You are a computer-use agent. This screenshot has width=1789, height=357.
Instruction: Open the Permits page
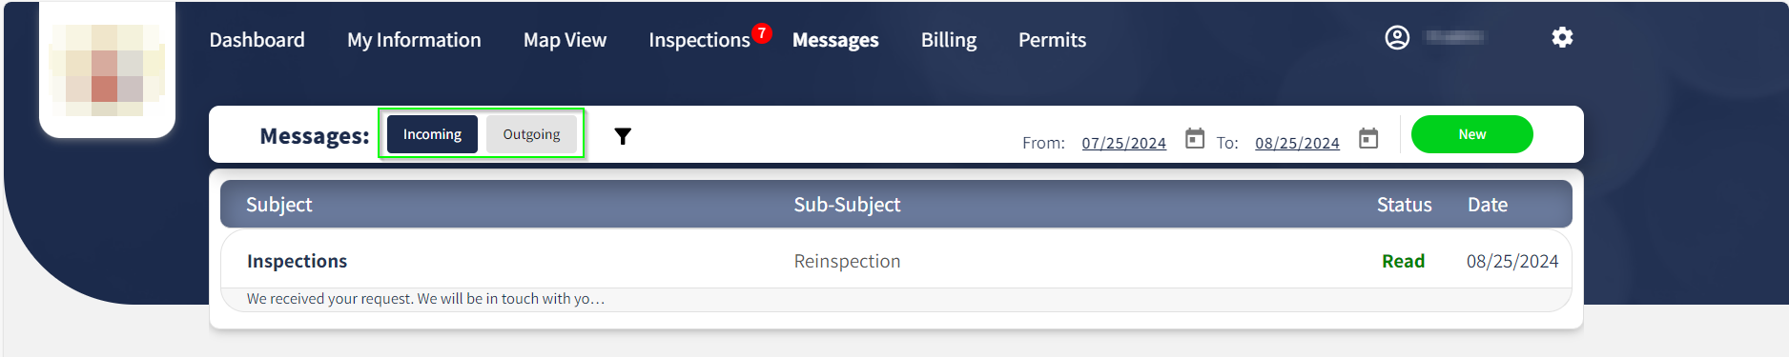(x=1052, y=40)
